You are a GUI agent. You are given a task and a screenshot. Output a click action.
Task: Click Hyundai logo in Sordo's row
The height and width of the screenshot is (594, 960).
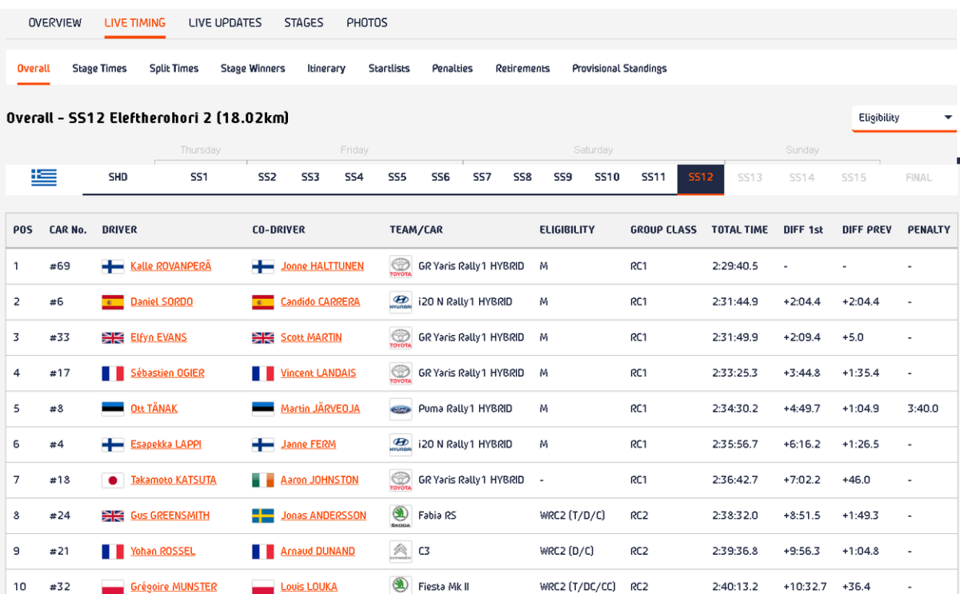400,302
